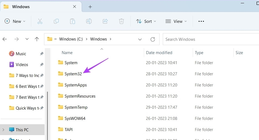Refresh the Windows folder view
The height and width of the screenshot is (140, 259).
point(153,39)
